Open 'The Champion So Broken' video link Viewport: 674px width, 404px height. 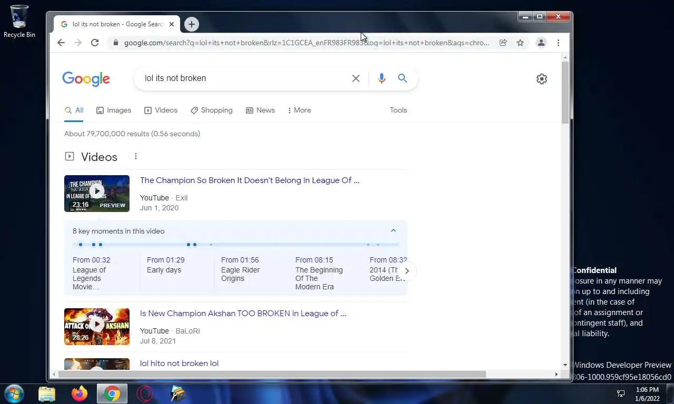click(250, 180)
